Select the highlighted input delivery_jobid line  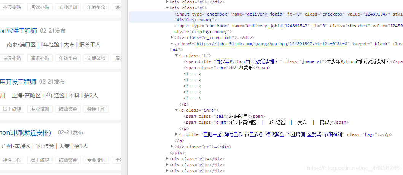266,17
